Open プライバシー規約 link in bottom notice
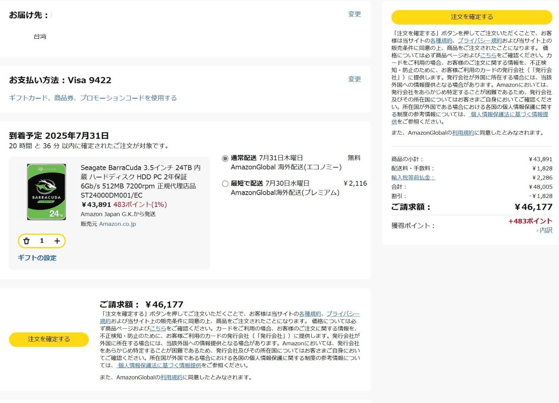559x403 pixels. click(343, 314)
